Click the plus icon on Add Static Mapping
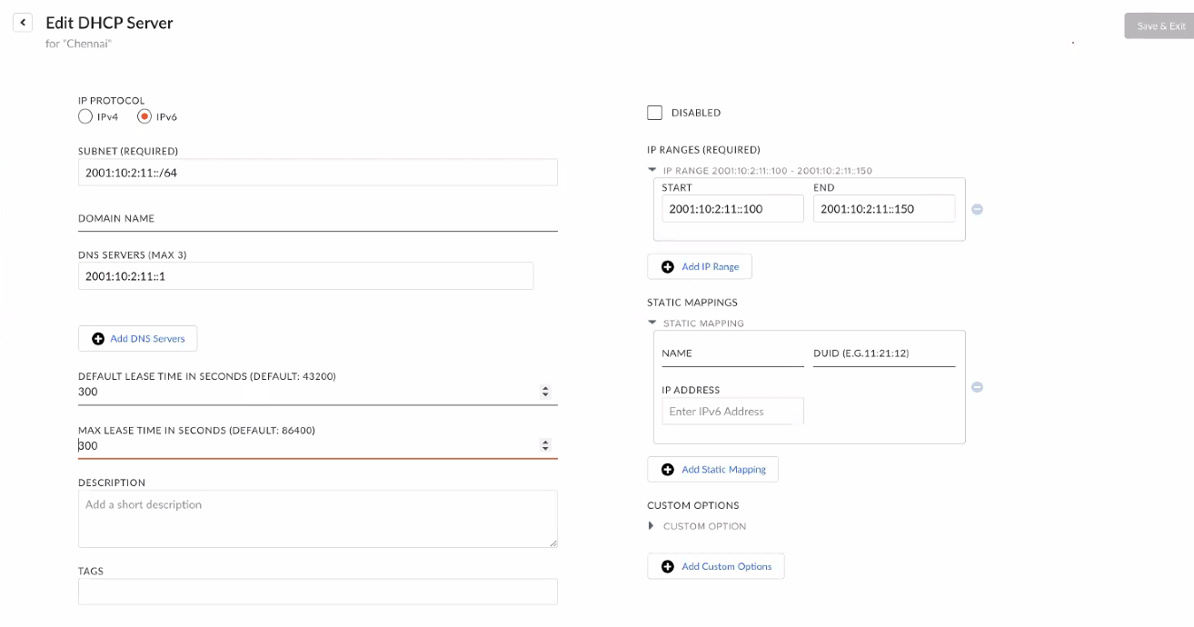The width and height of the screenshot is (1194, 627). (668, 470)
